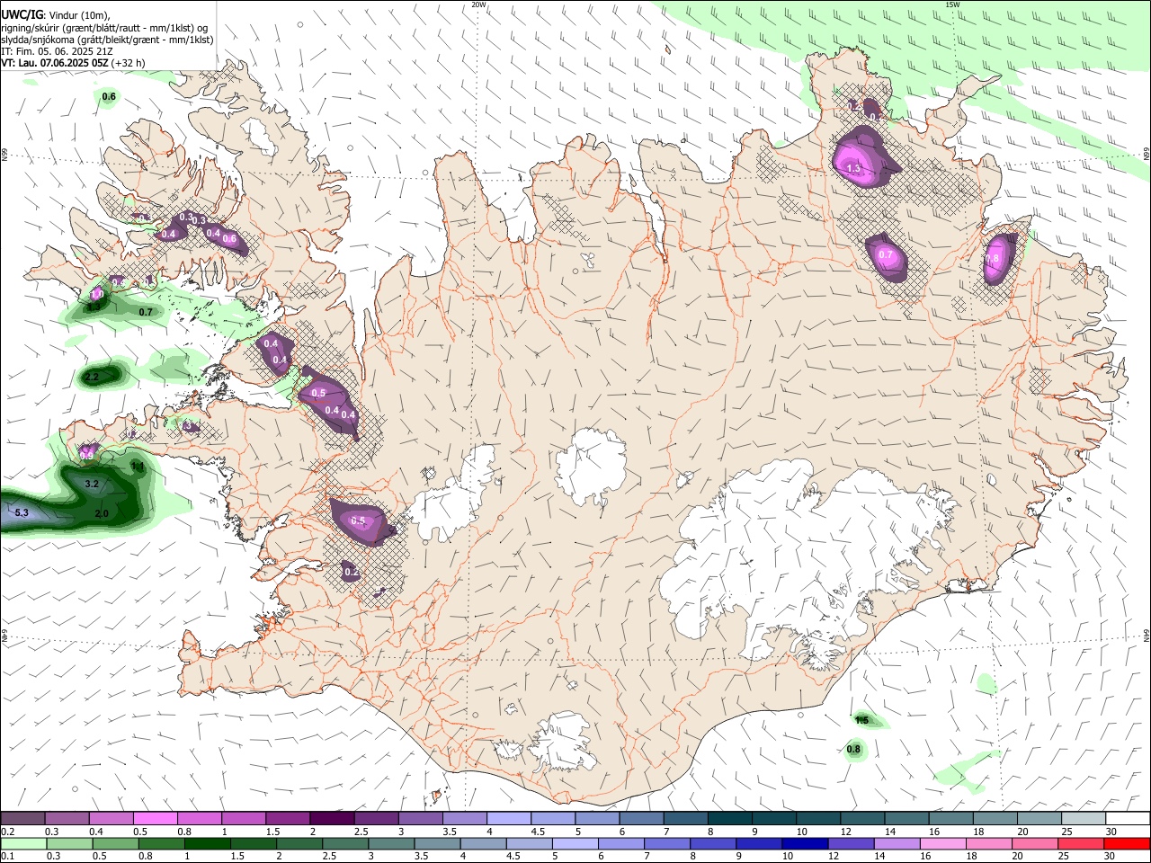1151x863 pixels.
Task: Select snow legend pale grey 25 swatch
Action: pos(1084,819)
